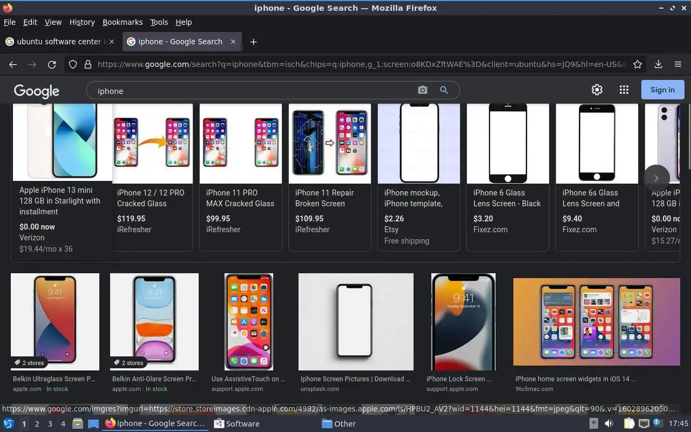Focus the Google search box
Screen dimensions: 691x432
pyautogui.click(x=254, y=90)
